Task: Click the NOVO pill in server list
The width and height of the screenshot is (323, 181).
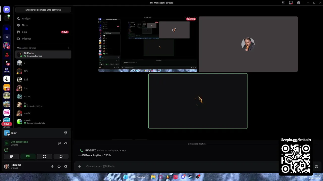Action: pos(7,124)
